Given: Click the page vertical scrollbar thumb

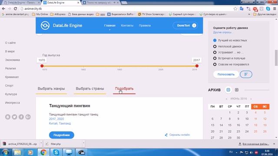Looking at the screenshot, I should point(276,58).
